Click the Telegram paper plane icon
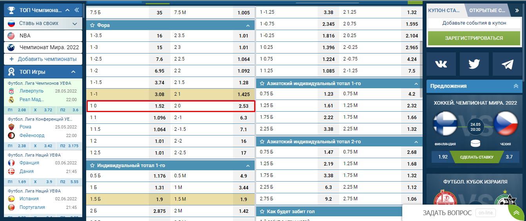526x221 pixels. click(x=507, y=64)
